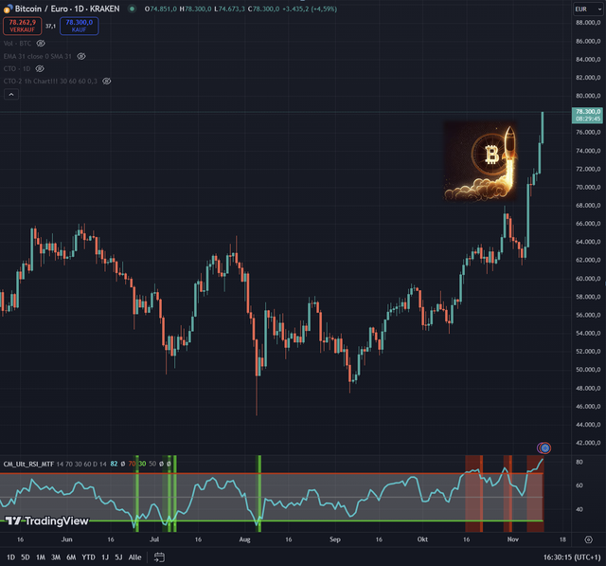Select the 1J time range

tap(105, 557)
